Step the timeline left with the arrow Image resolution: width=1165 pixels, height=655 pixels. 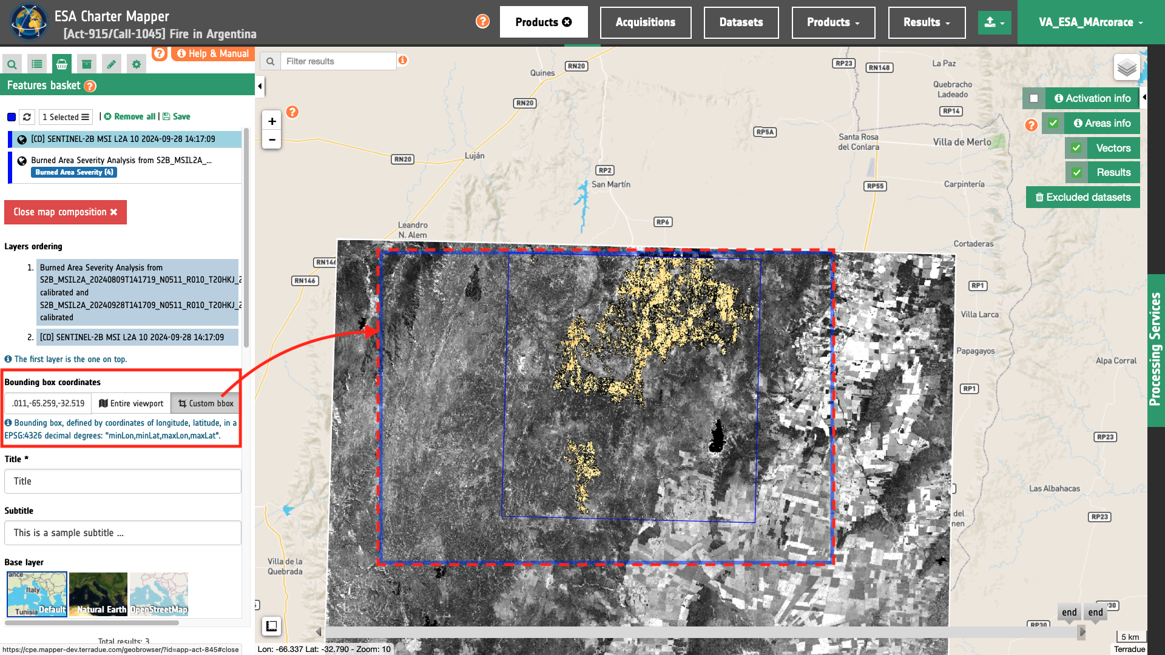(319, 632)
